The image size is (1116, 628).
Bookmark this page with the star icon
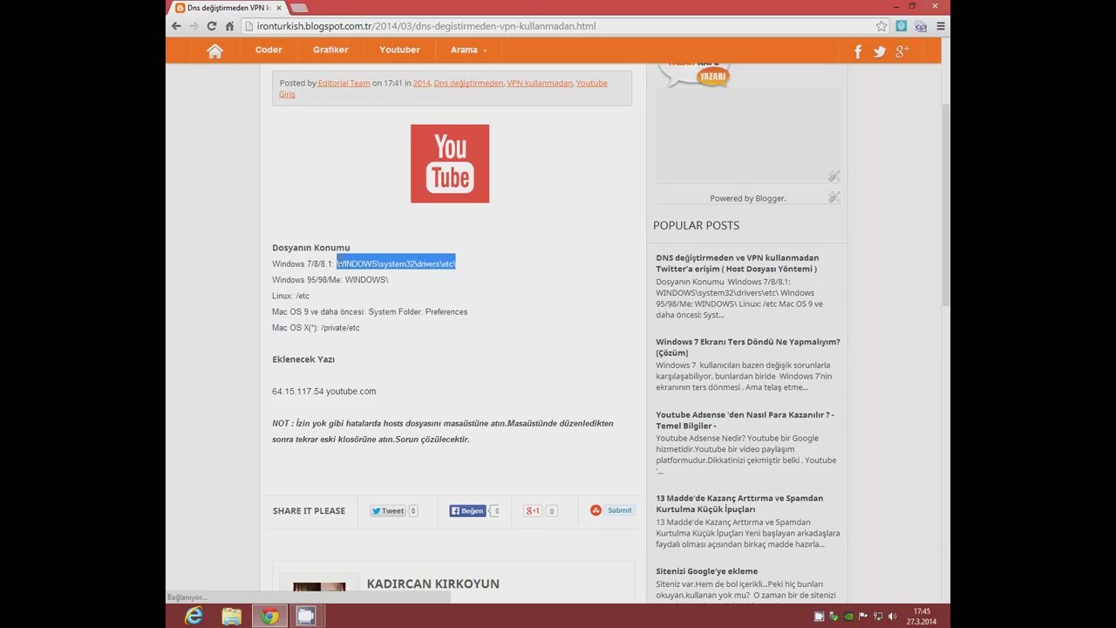(x=881, y=26)
